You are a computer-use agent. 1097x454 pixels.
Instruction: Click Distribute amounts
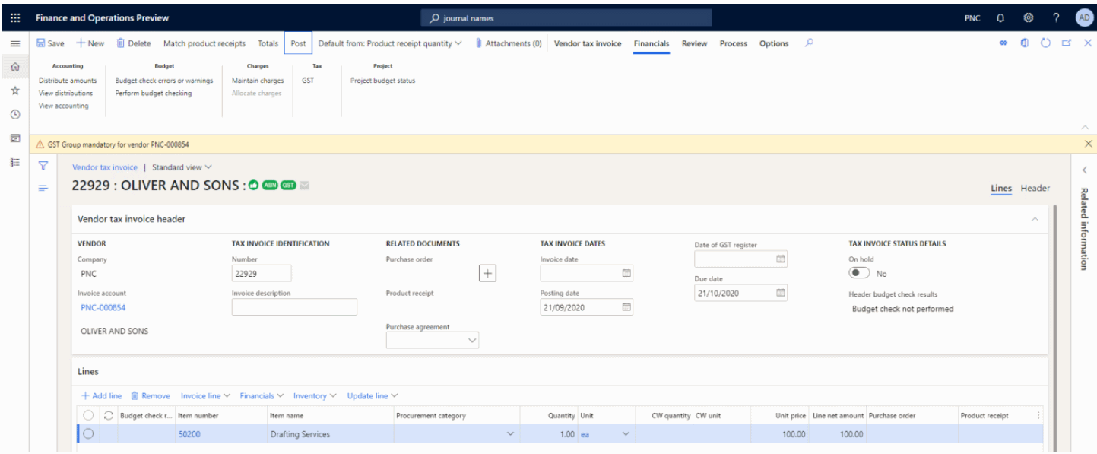pos(68,81)
